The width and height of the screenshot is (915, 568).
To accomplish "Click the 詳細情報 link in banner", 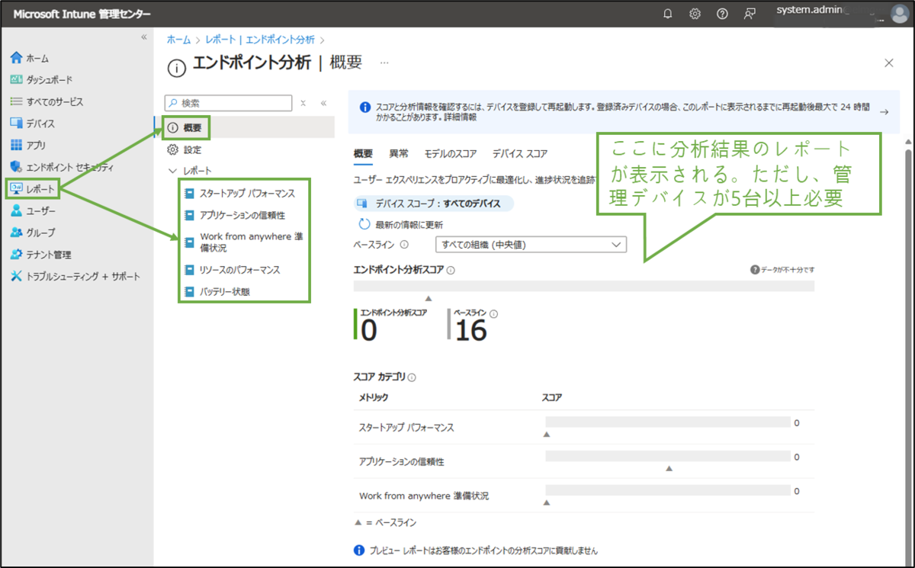I will point(459,118).
